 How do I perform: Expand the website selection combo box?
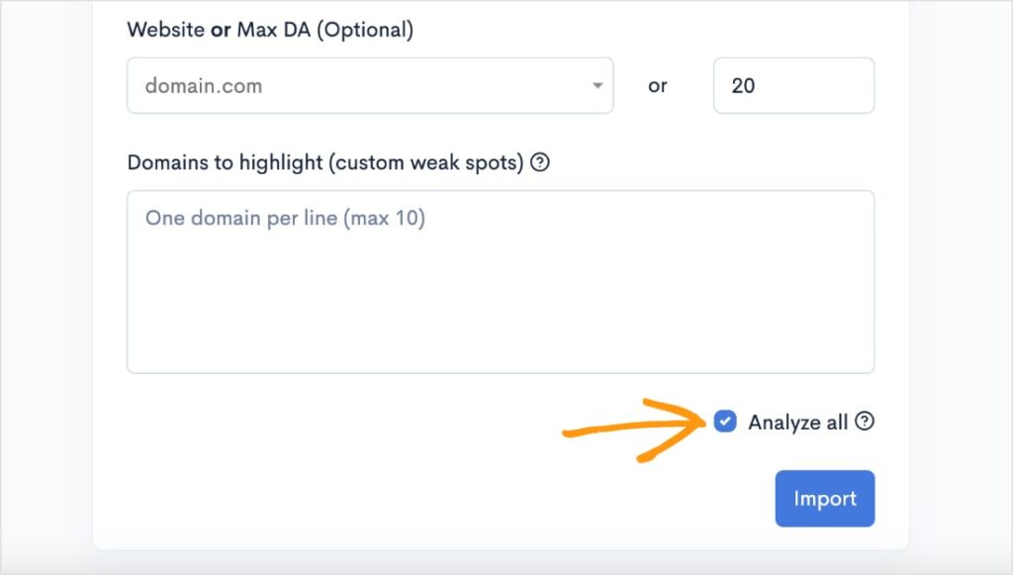pos(370,85)
